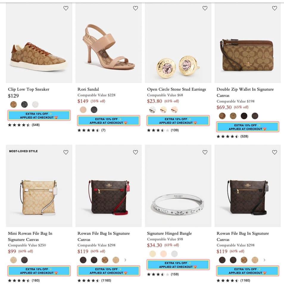This screenshot has height=286, width=284.
Task: Expand more swatches for black-strap Rowan File Bag
Action: 264,260
